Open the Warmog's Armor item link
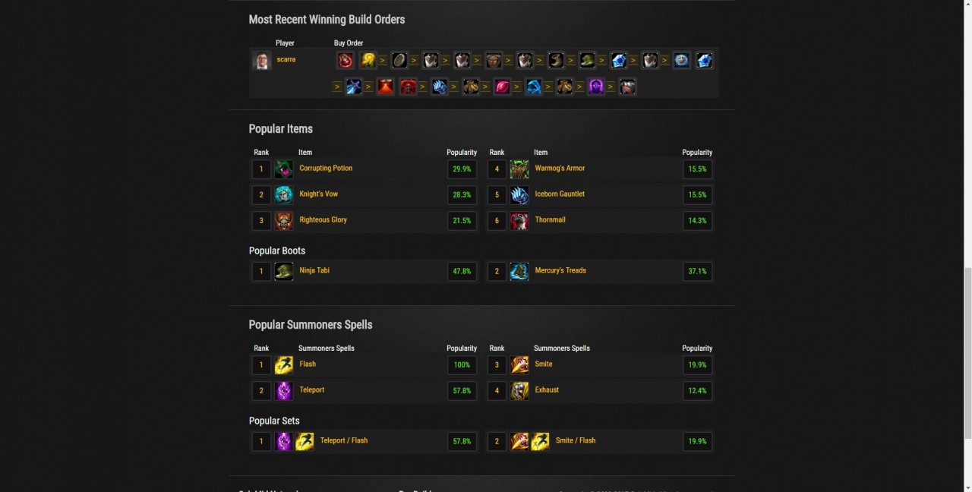Viewport: 972px width, 492px height. pyautogui.click(x=560, y=168)
